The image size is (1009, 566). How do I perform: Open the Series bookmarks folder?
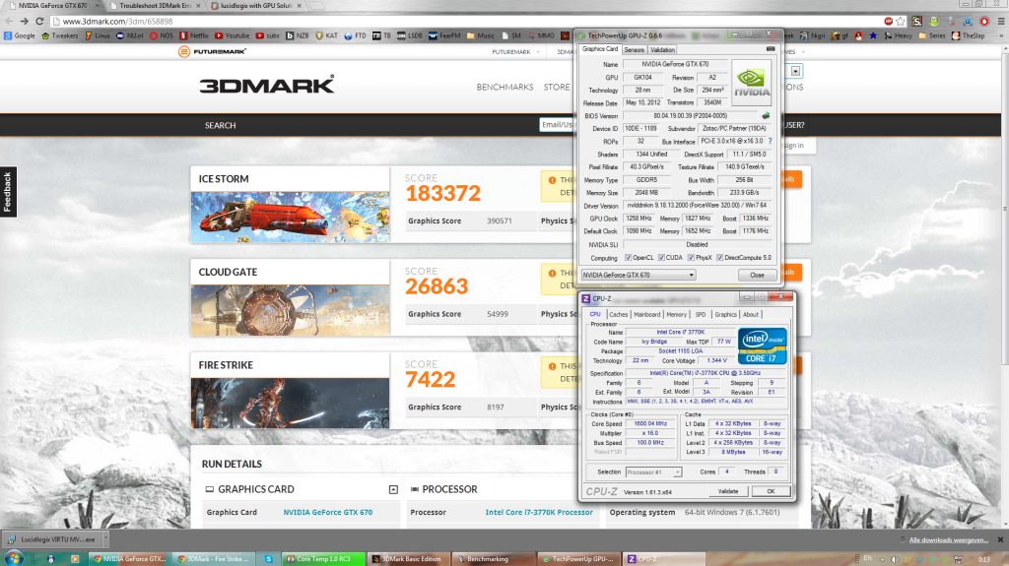(x=932, y=36)
